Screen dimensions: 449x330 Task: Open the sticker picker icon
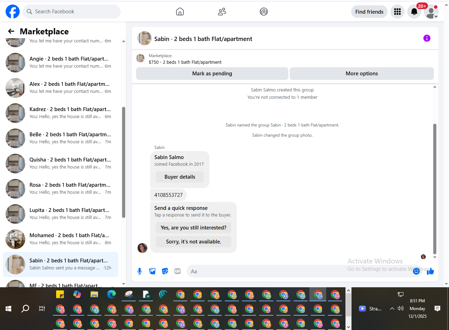pos(165,271)
